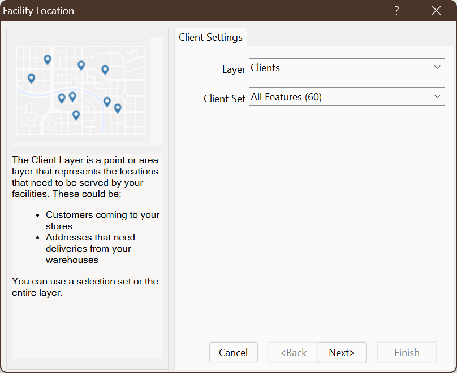The height and width of the screenshot is (373, 457).
Task: Click the Finish button
Action: click(x=407, y=352)
